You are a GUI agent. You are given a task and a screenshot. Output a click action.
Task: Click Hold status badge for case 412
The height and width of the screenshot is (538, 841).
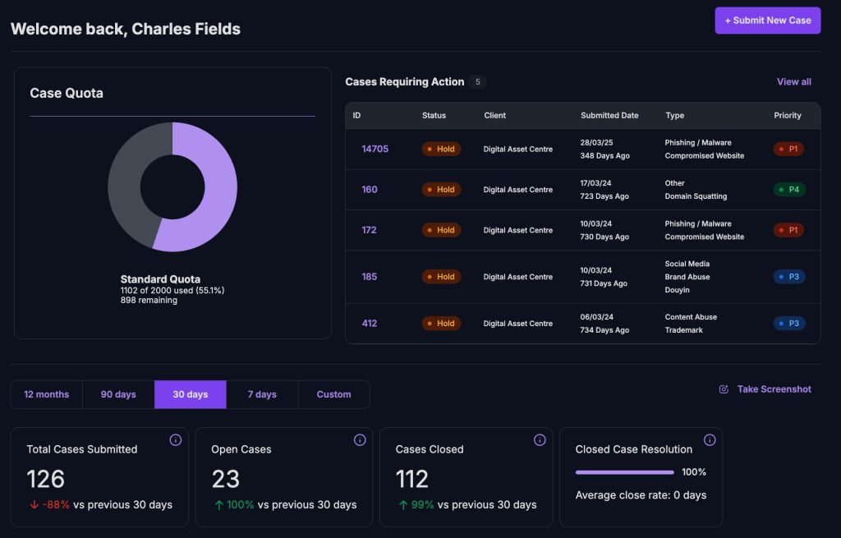click(x=441, y=324)
